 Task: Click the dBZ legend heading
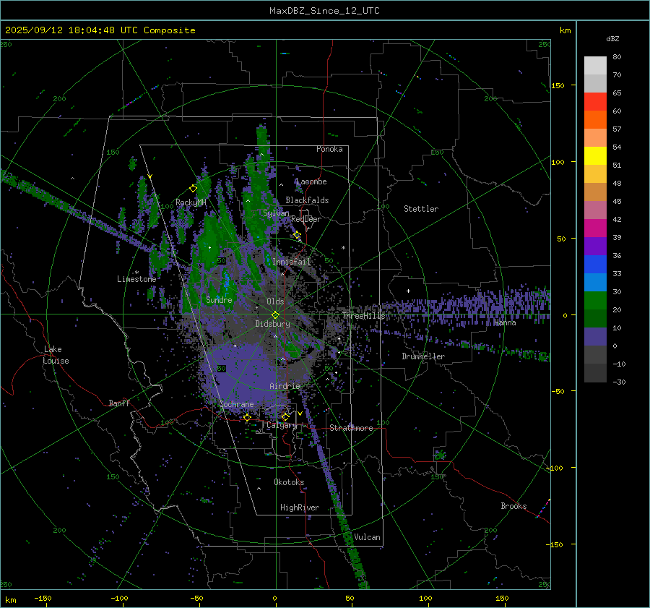[x=612, y=39]
